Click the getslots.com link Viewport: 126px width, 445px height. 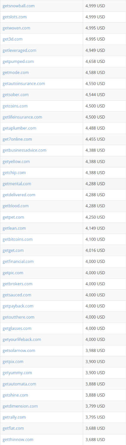pyautogui.click(x=14, y=17)
